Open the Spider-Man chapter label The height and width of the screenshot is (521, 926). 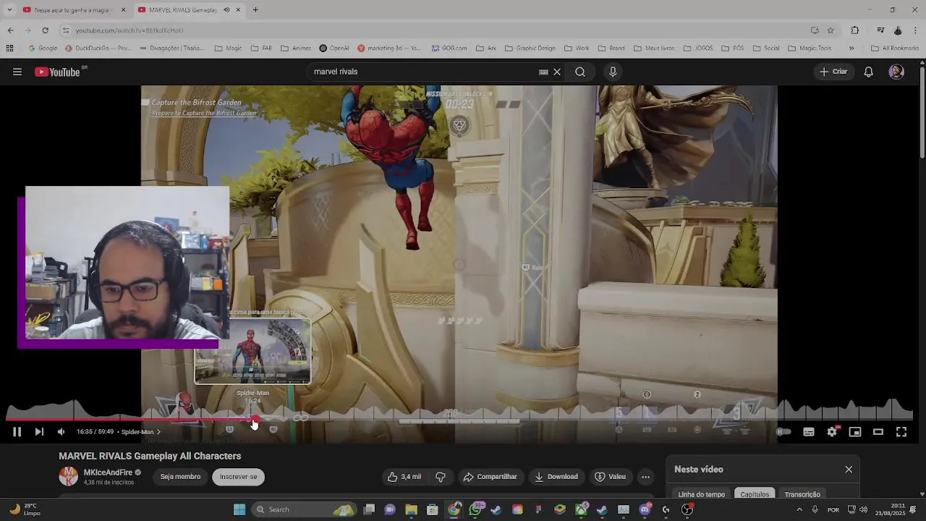pos(141,432)
